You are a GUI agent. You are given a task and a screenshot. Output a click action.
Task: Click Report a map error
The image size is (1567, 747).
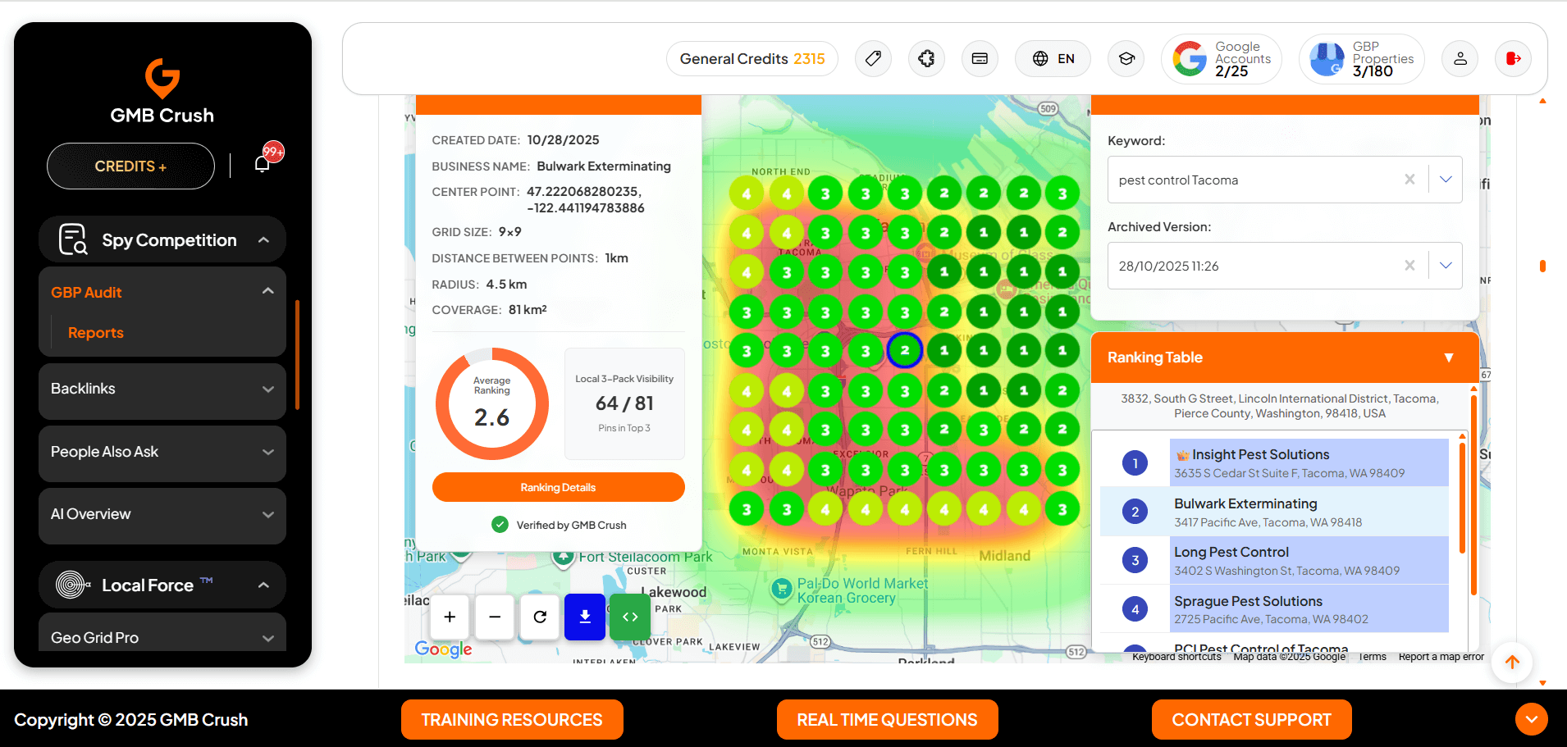[x=1441, y=657]
